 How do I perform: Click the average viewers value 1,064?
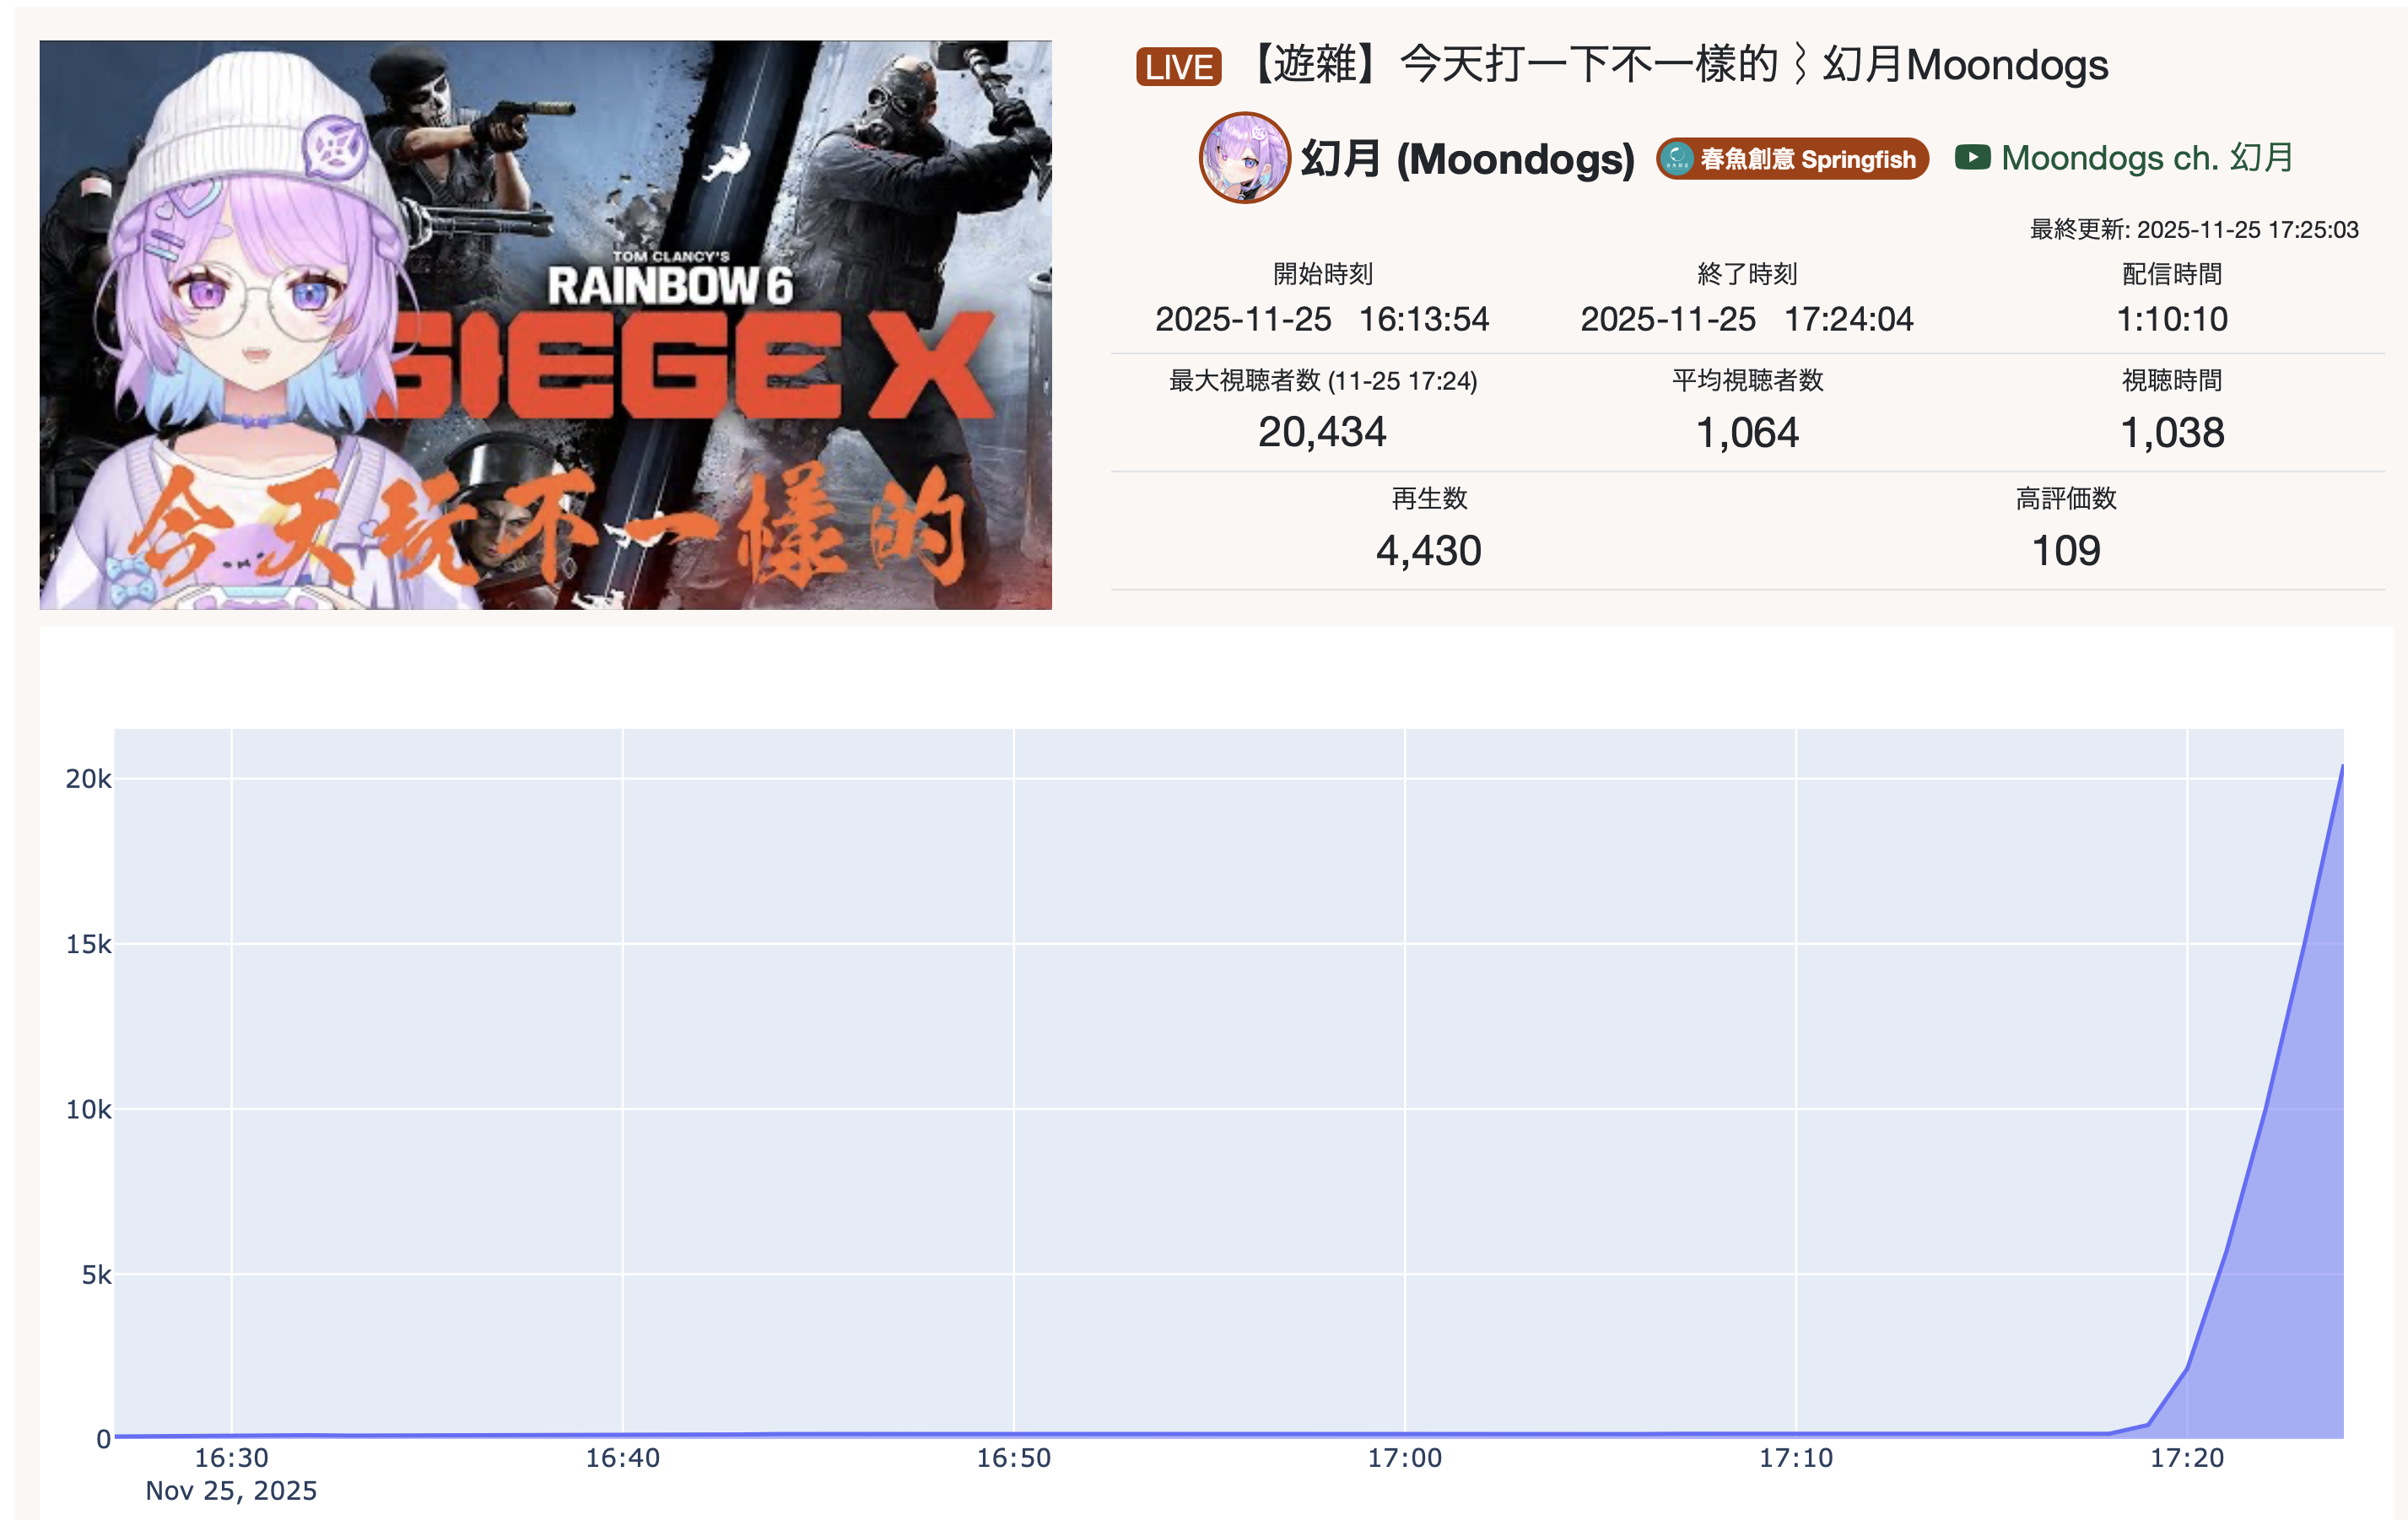[1747, 432]
